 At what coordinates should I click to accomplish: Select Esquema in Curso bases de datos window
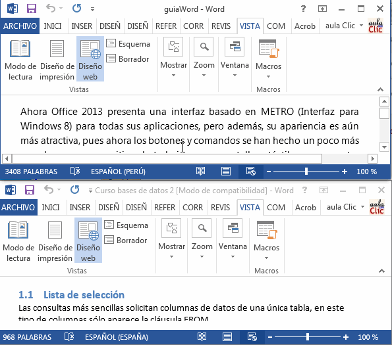pyautogui.click(x=126, y=225)
